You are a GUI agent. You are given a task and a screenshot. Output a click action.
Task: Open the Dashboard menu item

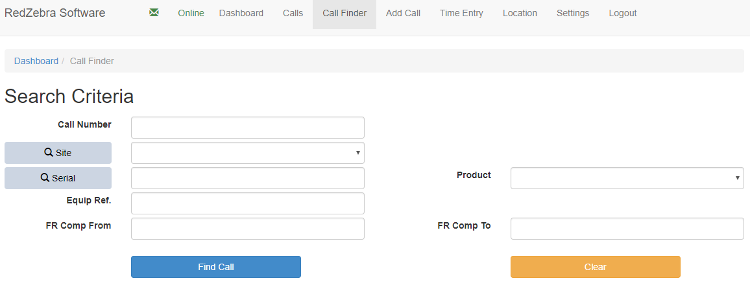pyautogui.click(x=241, y=13)
